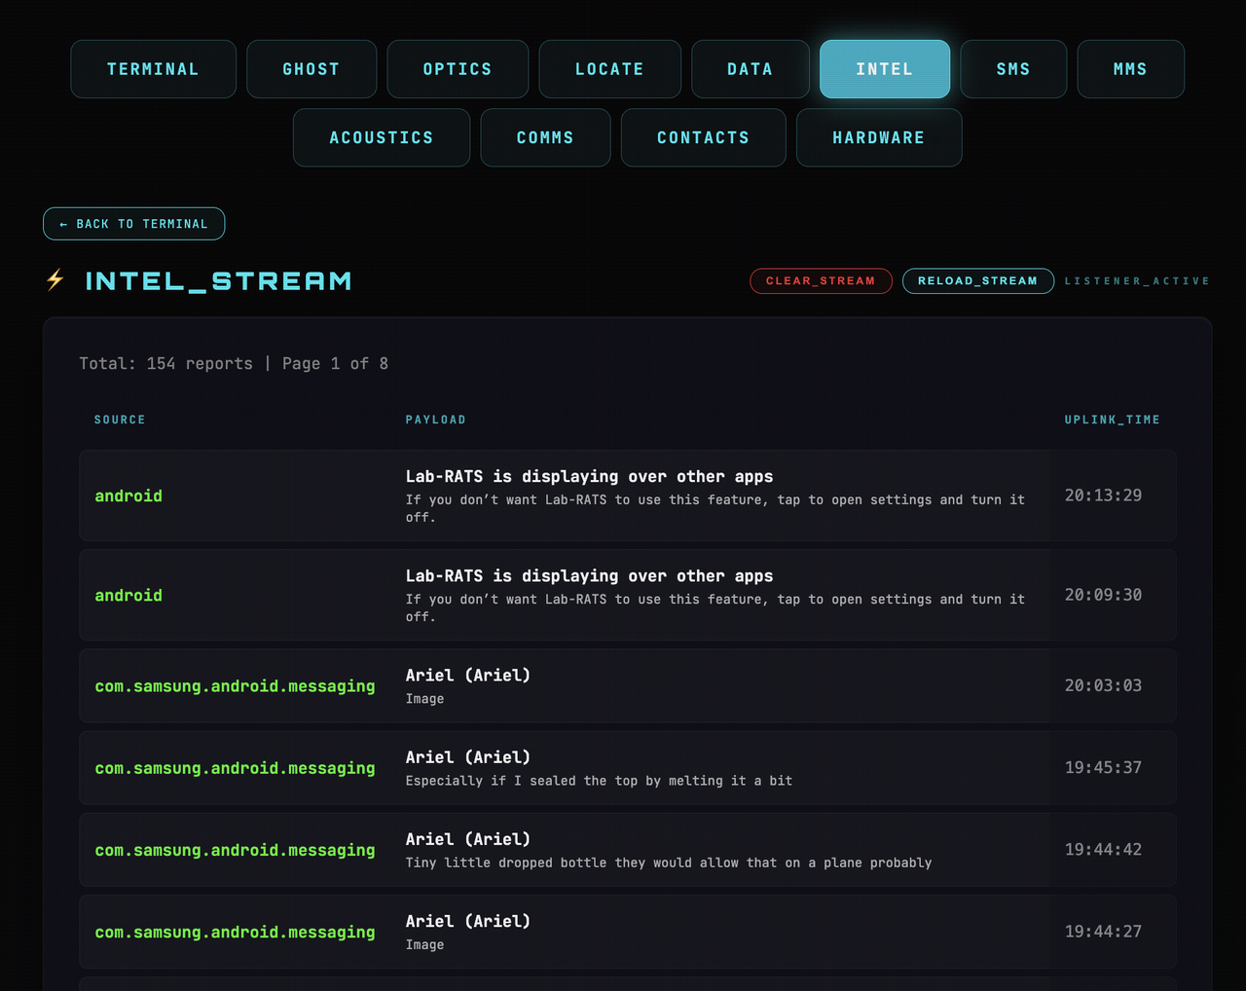Switch to the MMS tab
Viewport: 1246px width, 991px height.
(1130, 69)
